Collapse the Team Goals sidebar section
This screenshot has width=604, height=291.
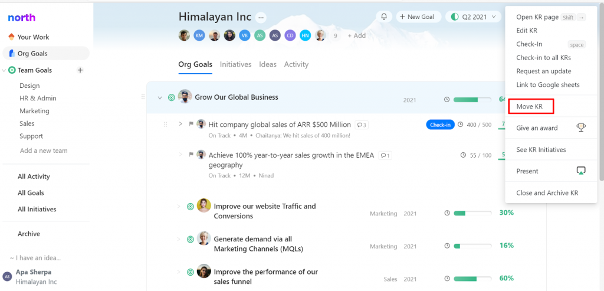(x=4, y=70)
